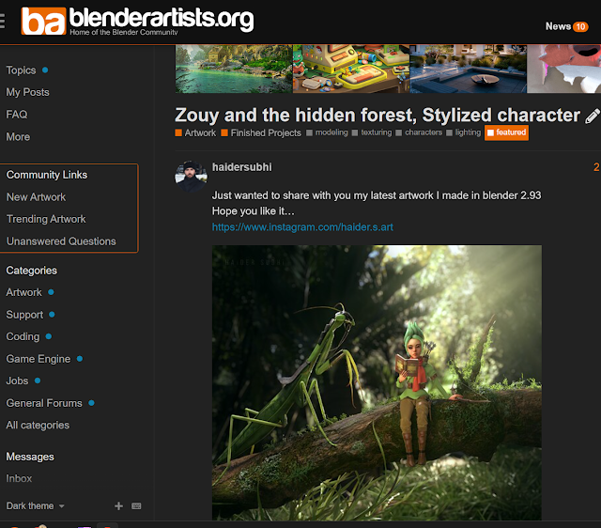The width and height of the screenshot is (601, 528).
Task: Click blenderartists.org site title
Action: pos(162,18)
